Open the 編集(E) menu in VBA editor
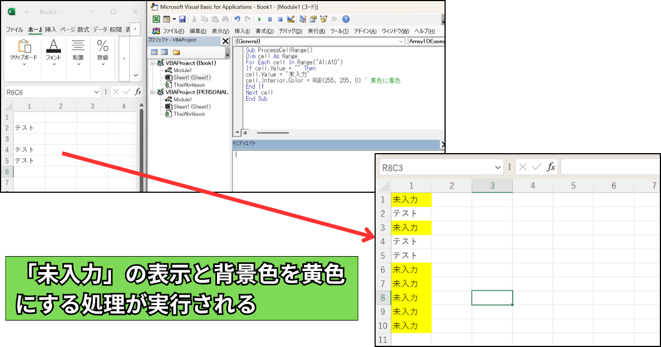Viewport: 661px width, 347px height. [198, 31]
